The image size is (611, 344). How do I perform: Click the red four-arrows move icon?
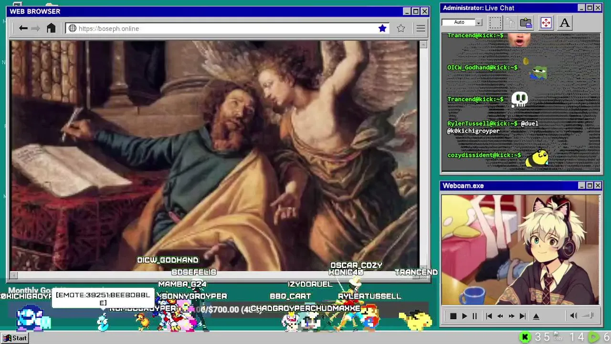coord(546,22)
